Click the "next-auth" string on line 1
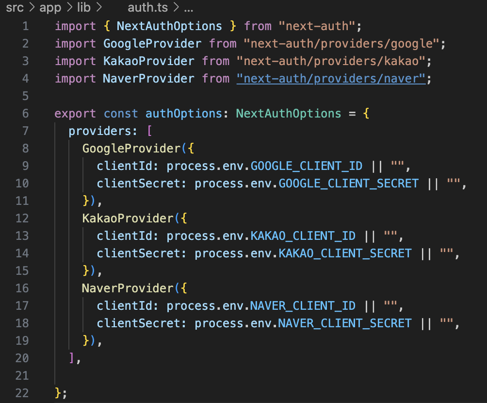The height and width of the screenshot is (403, 487). 317,26
